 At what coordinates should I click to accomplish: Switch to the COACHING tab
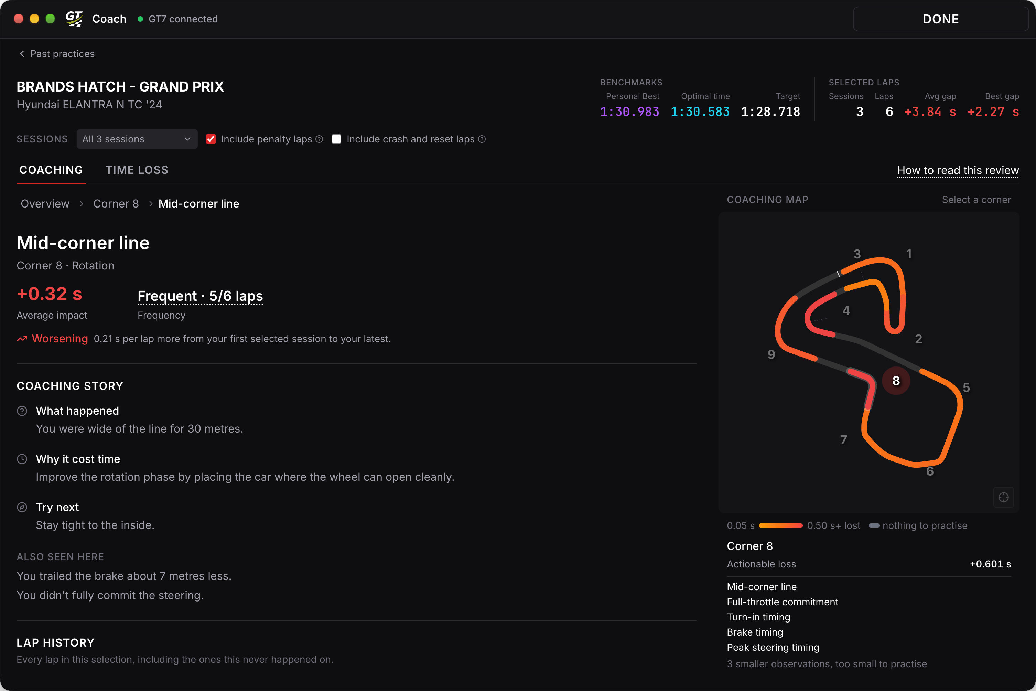tap(51, 170)
